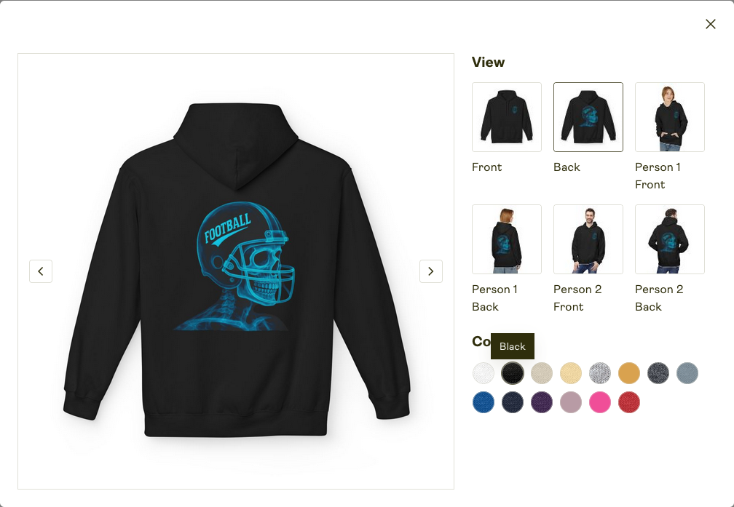Pick the sand beige color swatch
Image resolution: width=734 pixels, height=507 pixels.
pos(542,373)
